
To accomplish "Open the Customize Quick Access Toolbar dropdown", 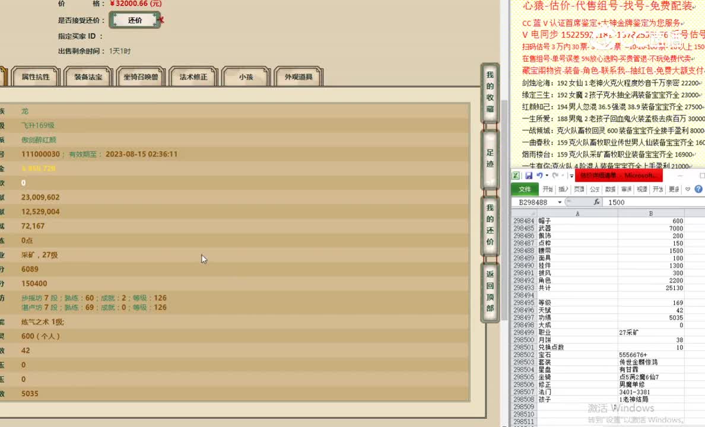I will pyautogui.click(x=571, y=176).
